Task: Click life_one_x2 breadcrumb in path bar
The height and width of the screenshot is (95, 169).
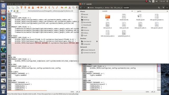Action: pos(118,8)
